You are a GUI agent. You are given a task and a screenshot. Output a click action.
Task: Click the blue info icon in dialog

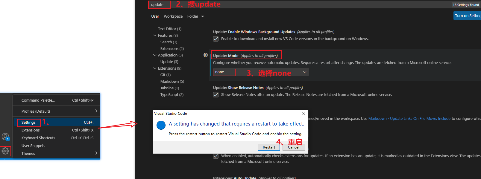tap(161, 125)
